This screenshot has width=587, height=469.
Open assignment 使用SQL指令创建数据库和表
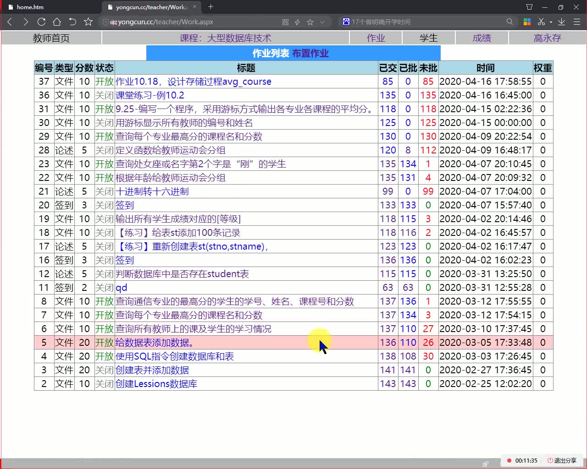pyautogui.click(x=175, y=356)
